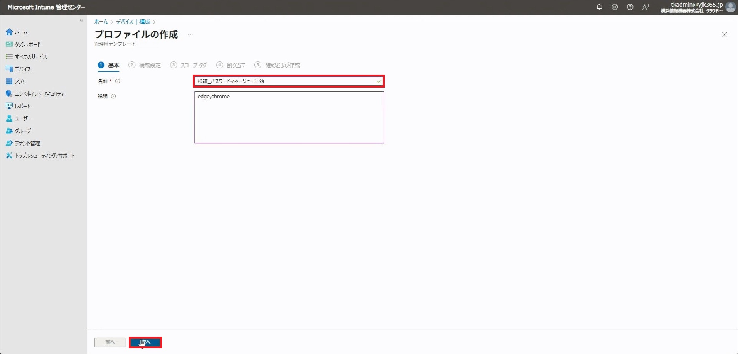The width and height of the screenshot is (738, 354).
Task: Click the help question mark icon
Action: (630, 7)
